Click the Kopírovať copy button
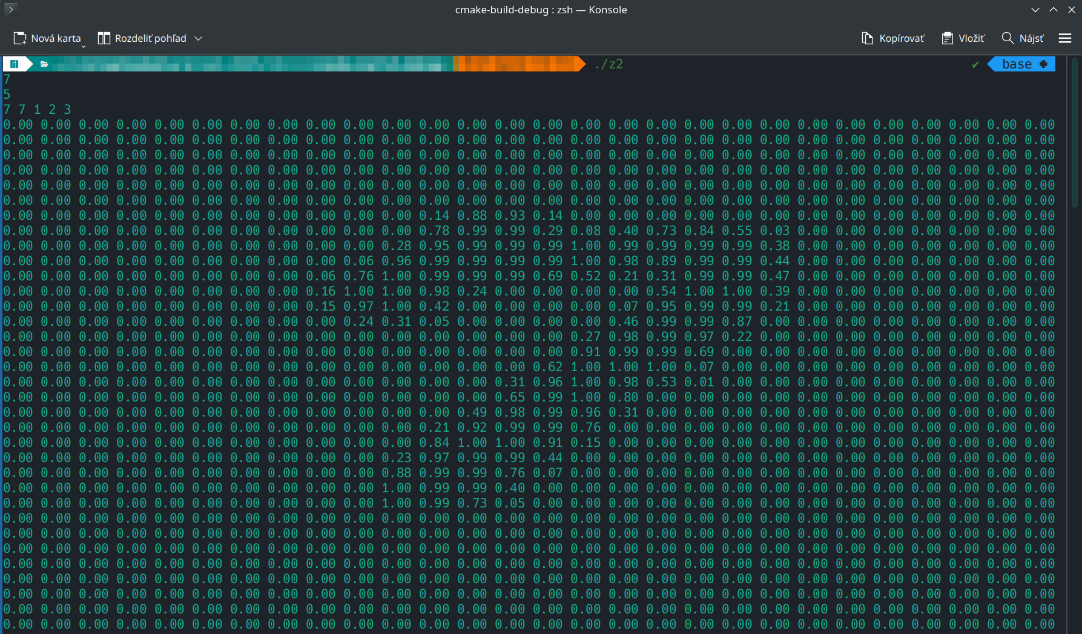Image resolution: width=1082 pixels, height=634 pixels. [x=893, y=38]
